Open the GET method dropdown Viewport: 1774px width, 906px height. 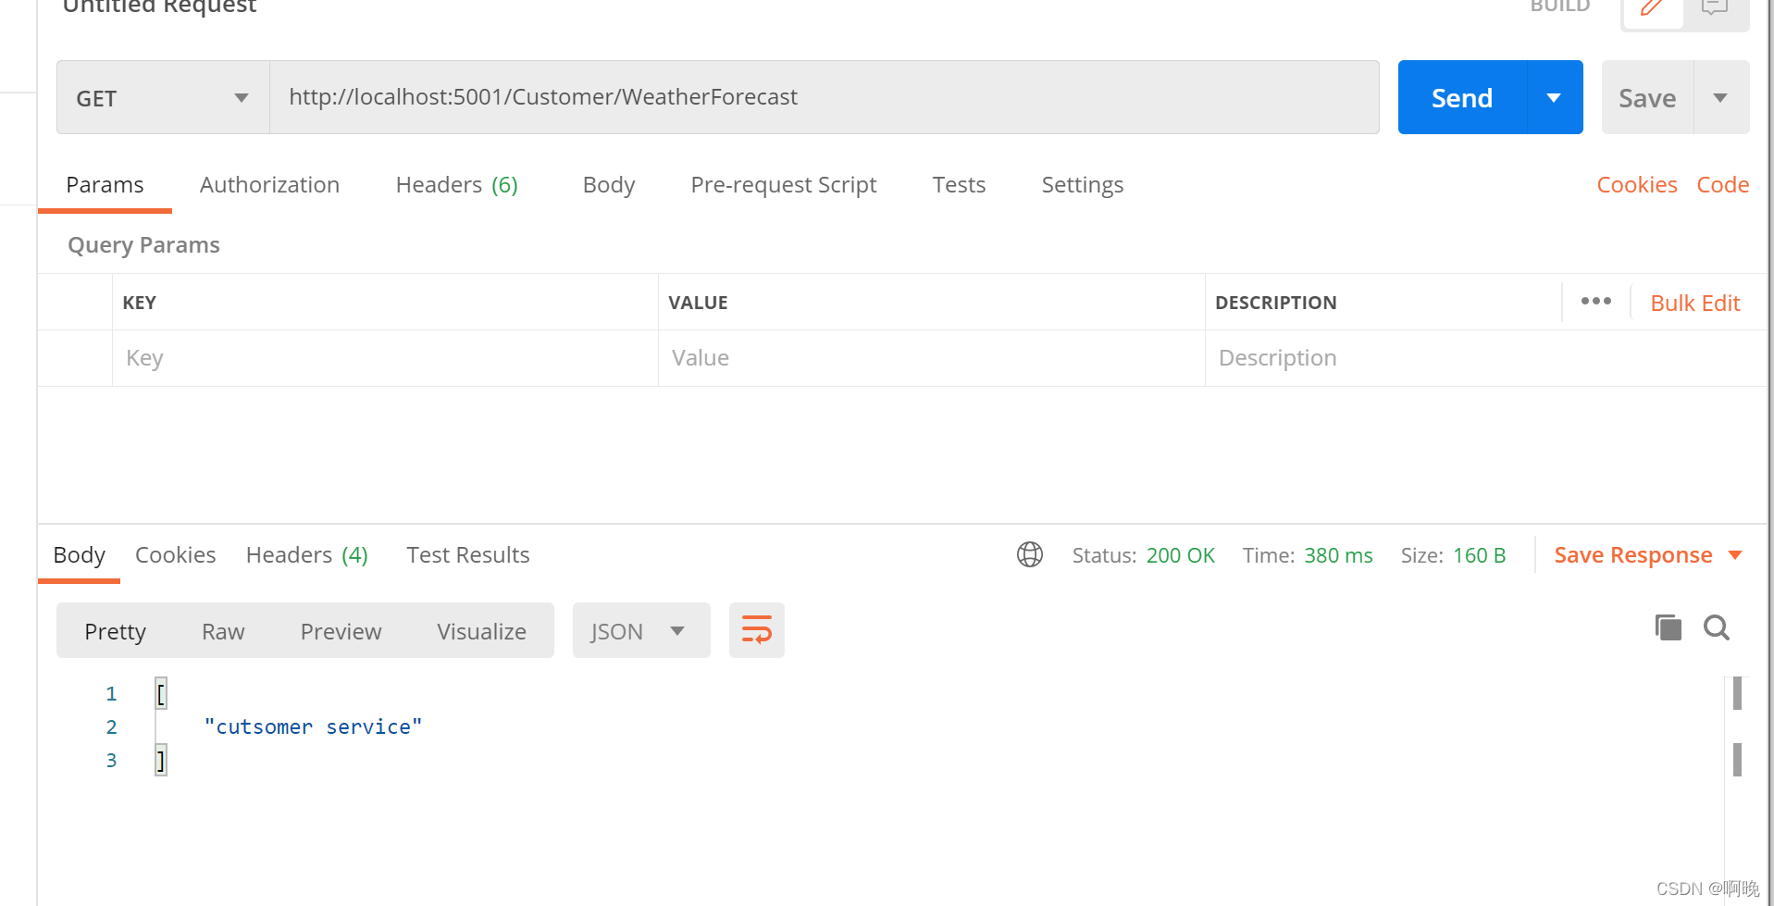[163, 98]
